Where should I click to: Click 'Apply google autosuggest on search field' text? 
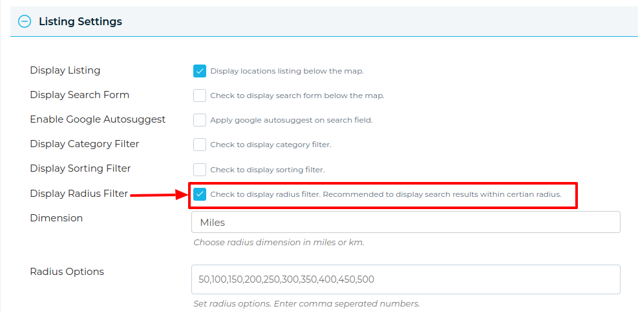[x=292, y=120]
